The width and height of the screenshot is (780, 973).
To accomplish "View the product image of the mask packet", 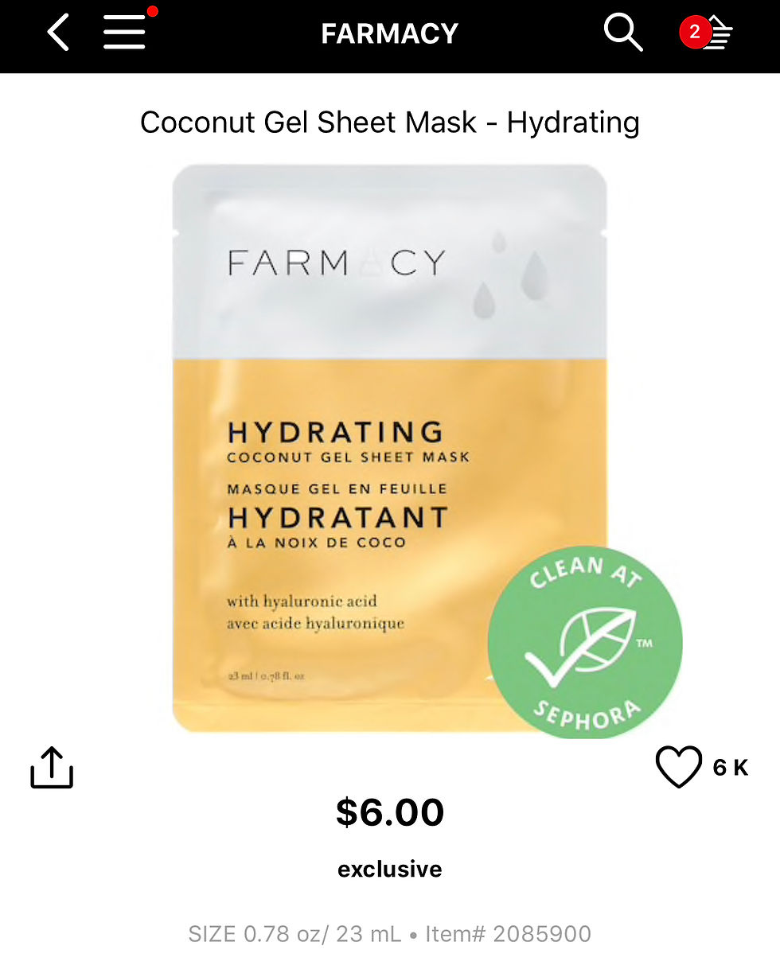I will tap(390, 448).
